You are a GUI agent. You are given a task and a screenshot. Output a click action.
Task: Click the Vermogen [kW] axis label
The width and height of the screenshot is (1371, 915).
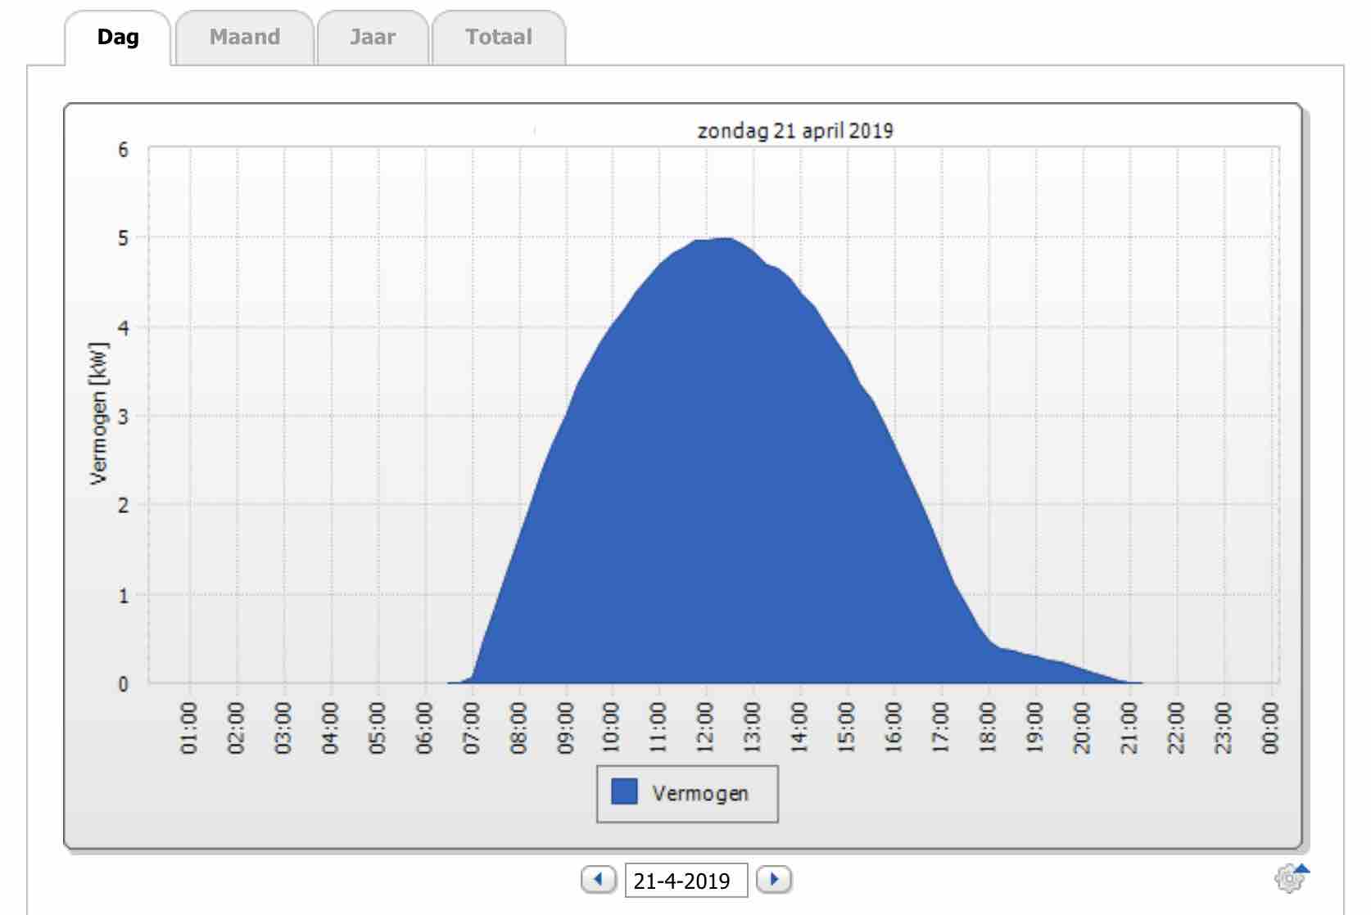pyautogui.click(x=98, y=410)
